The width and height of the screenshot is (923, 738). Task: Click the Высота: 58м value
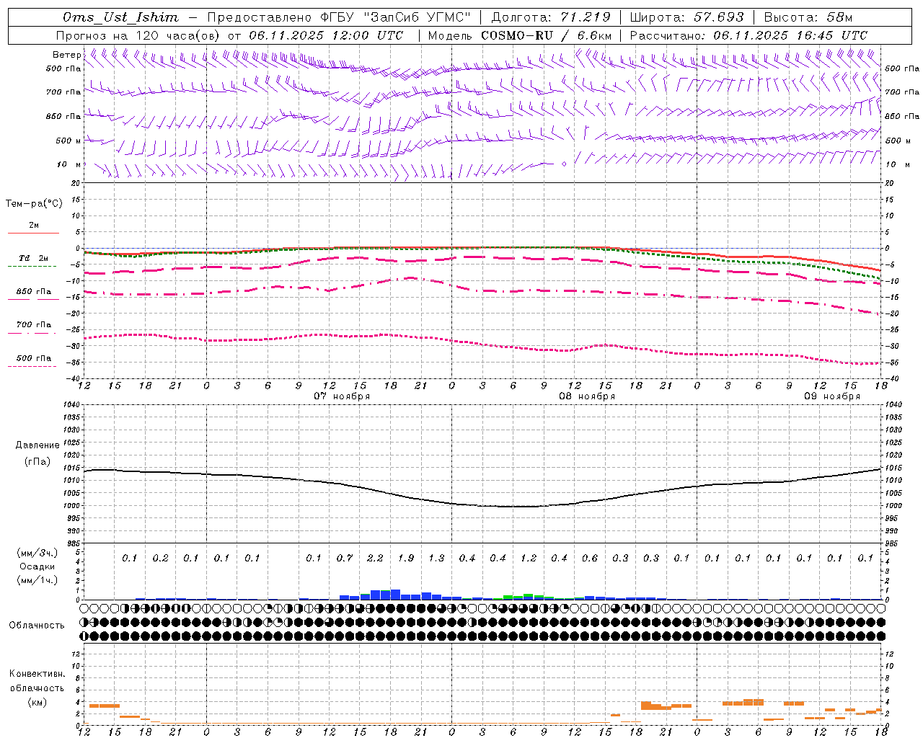[x=808, y=17]
